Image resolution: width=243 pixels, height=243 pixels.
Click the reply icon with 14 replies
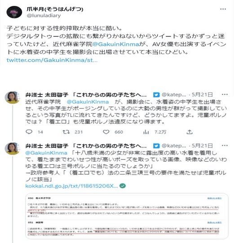(x=29, y=132)
